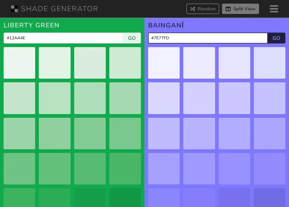This screenshot has height=207, width=289.
Task: Pick green swatch in row four, first column
Action: click(19, 169)
